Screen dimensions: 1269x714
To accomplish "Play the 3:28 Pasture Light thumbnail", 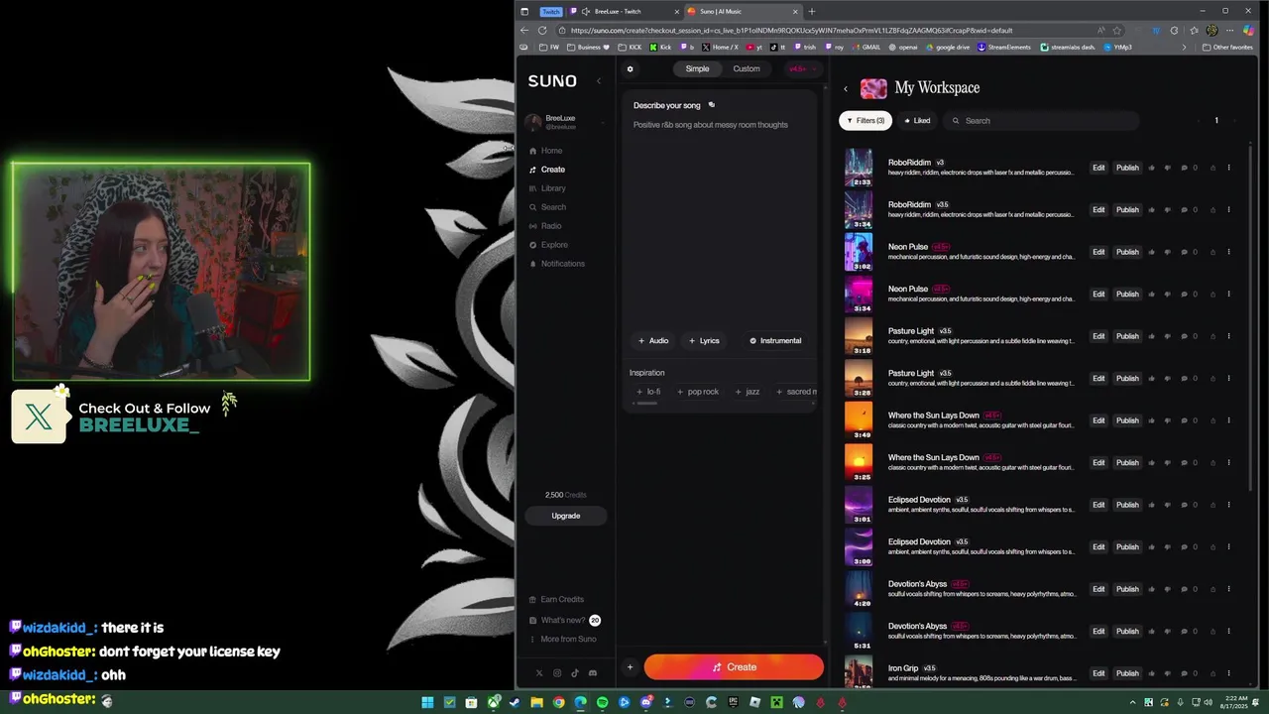I will pos(859,379).
